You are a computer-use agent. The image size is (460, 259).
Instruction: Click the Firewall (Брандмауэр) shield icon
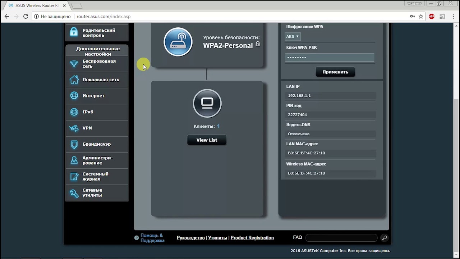tap(74, 144)
